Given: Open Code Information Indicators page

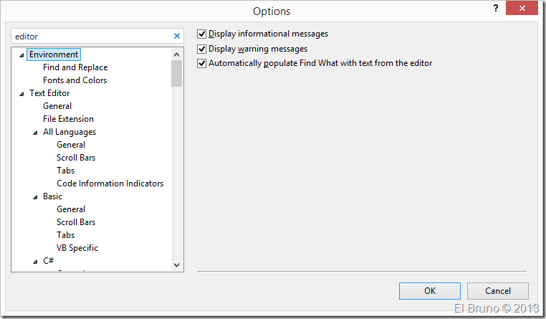Looking at the screenshot, I should pos(110,184).
